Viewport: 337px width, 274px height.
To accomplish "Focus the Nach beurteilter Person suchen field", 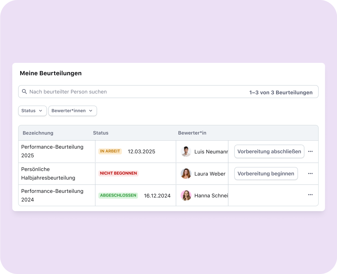I will [135, 92].
